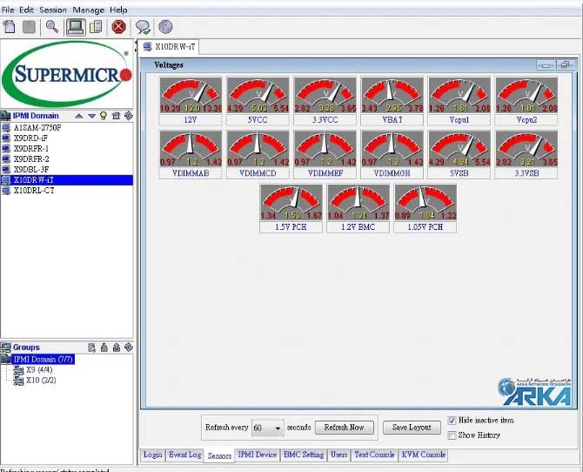The width and height of the screenshot is (583, 472).
Task: Click the export tray icon in Groups header
Action: click(x=117, y=347)
